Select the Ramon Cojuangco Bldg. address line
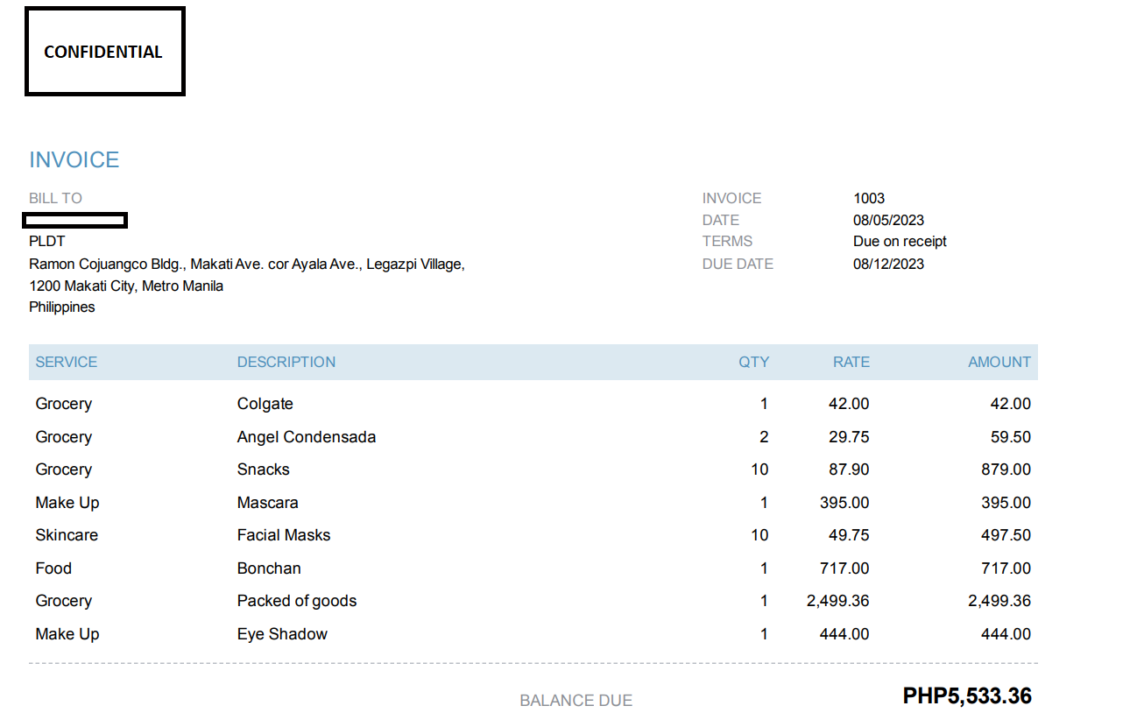 247,264
